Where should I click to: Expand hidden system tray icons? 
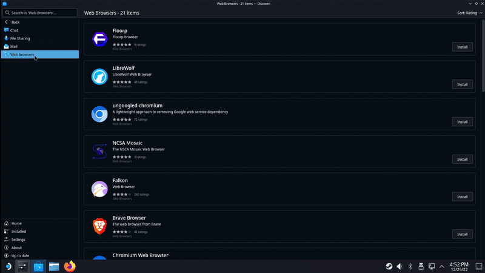[442, 266]
